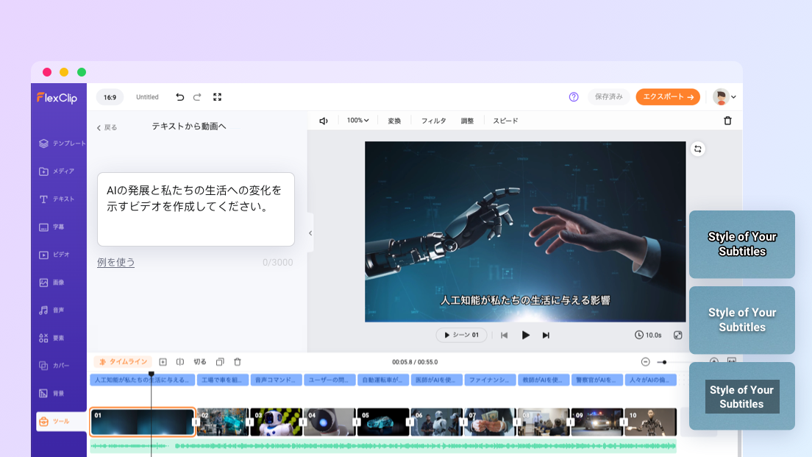Viewport: 812px width, 457px height.
Task: Undo the last action
Action: [179, 97]
